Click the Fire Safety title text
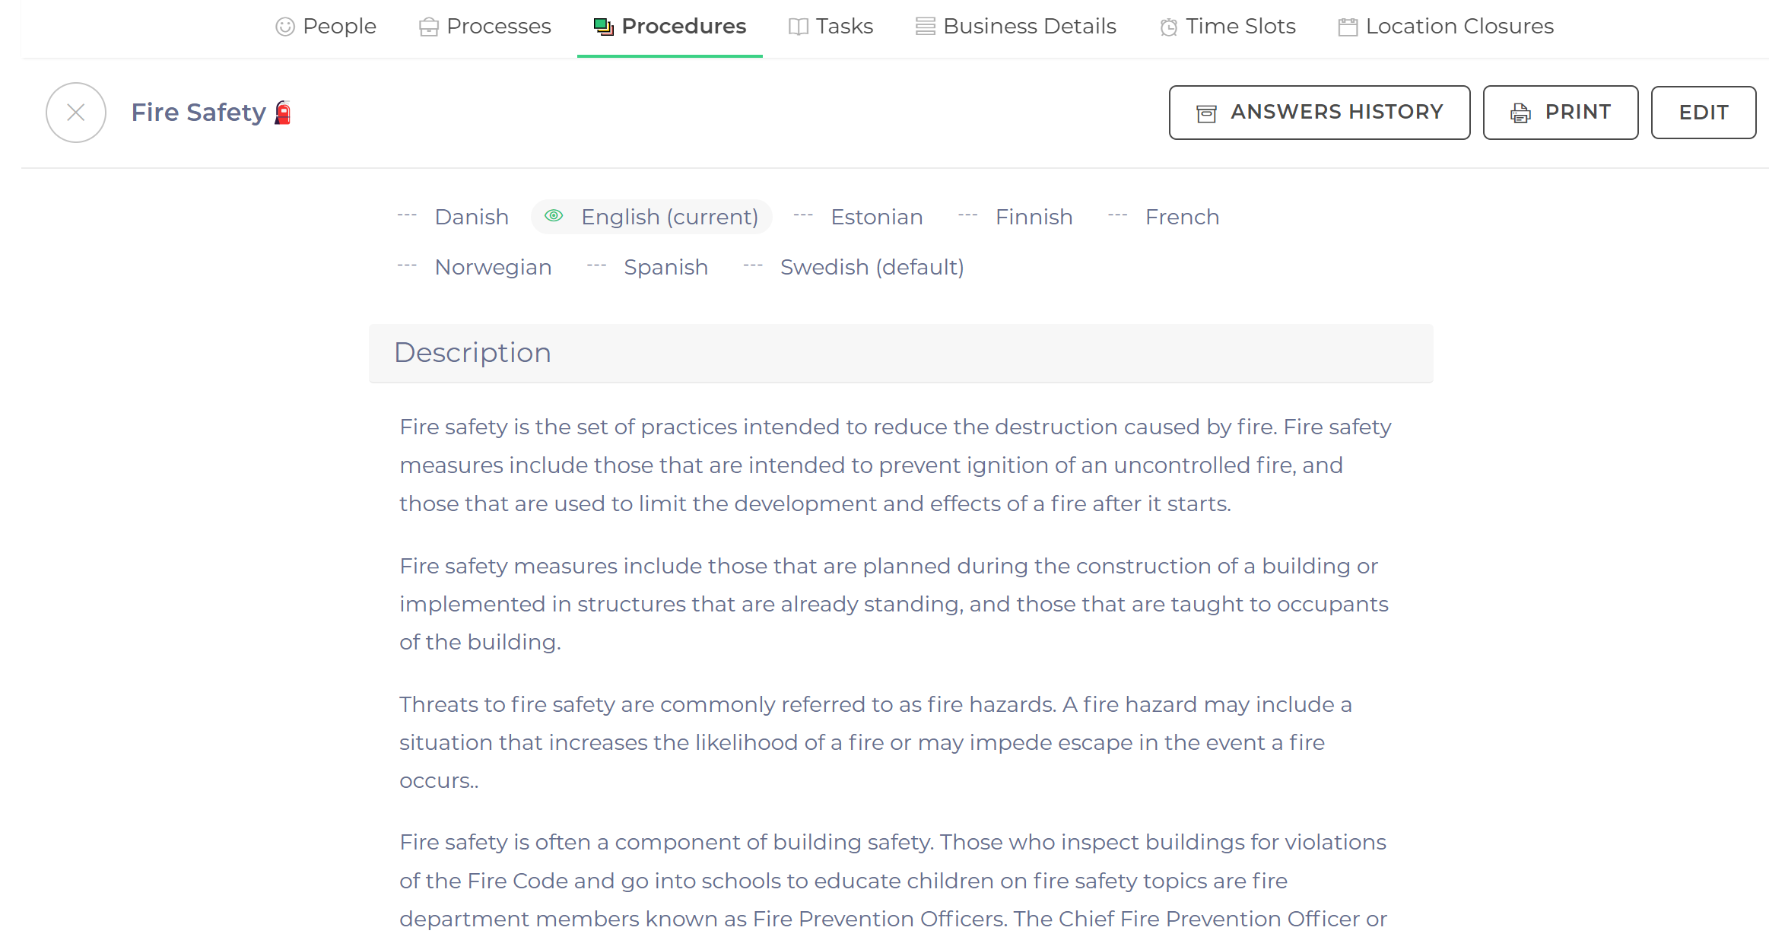Screen dimensions: 1769x937 pyautogui.click(x=198, y=113)
